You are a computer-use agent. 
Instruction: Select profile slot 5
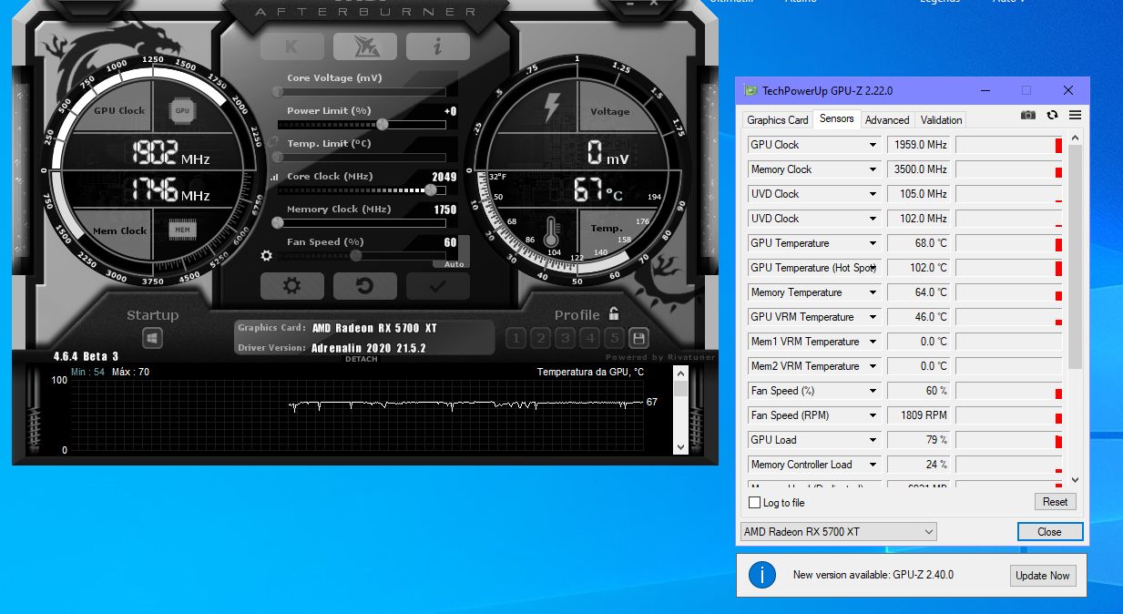(x=615, y=339)
